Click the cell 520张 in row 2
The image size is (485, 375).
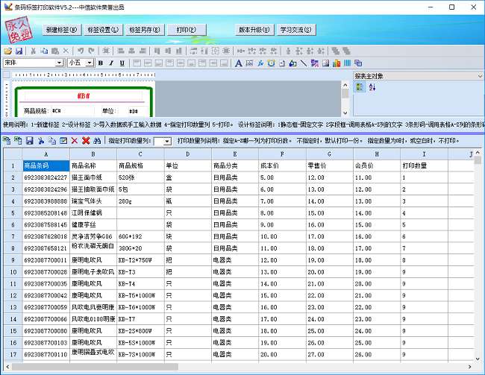point(140,177)
